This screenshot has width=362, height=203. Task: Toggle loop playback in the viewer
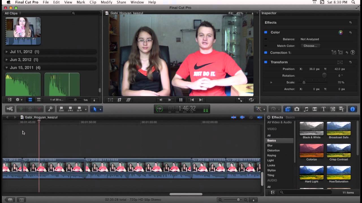click(x=251, y=100)
